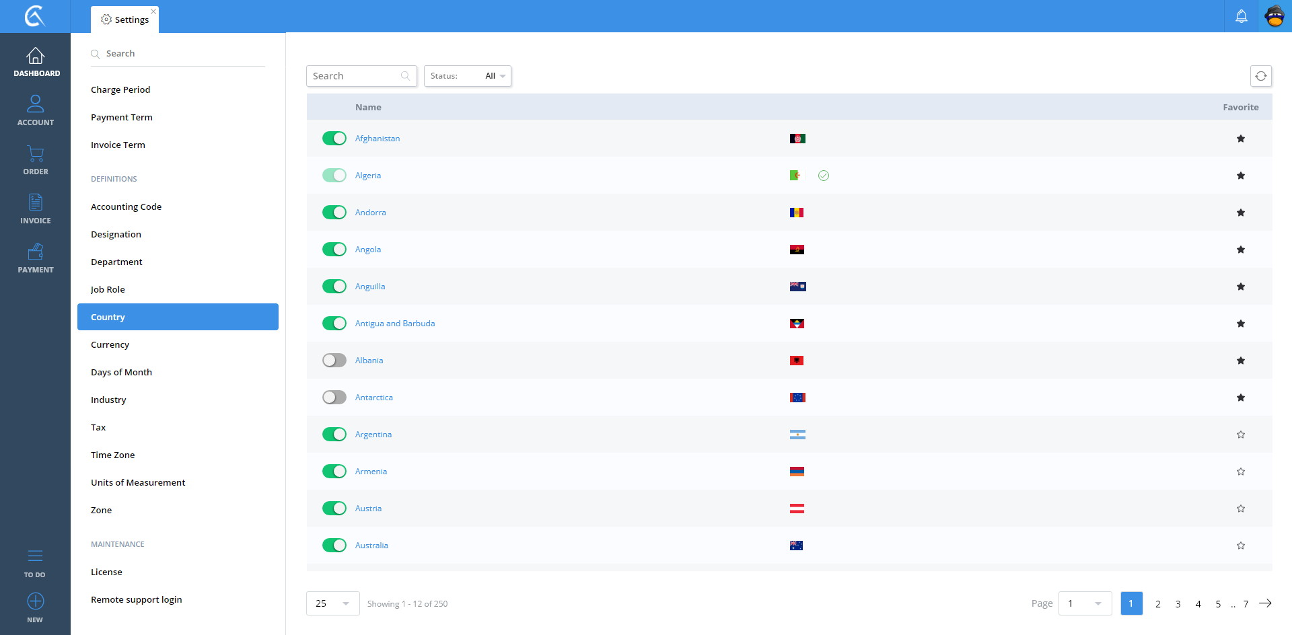This screenshot has height=635, width=1292.
Task: Mark Argentina as favorite with star
Action: pyautogui.click(x=1240, y=435)
